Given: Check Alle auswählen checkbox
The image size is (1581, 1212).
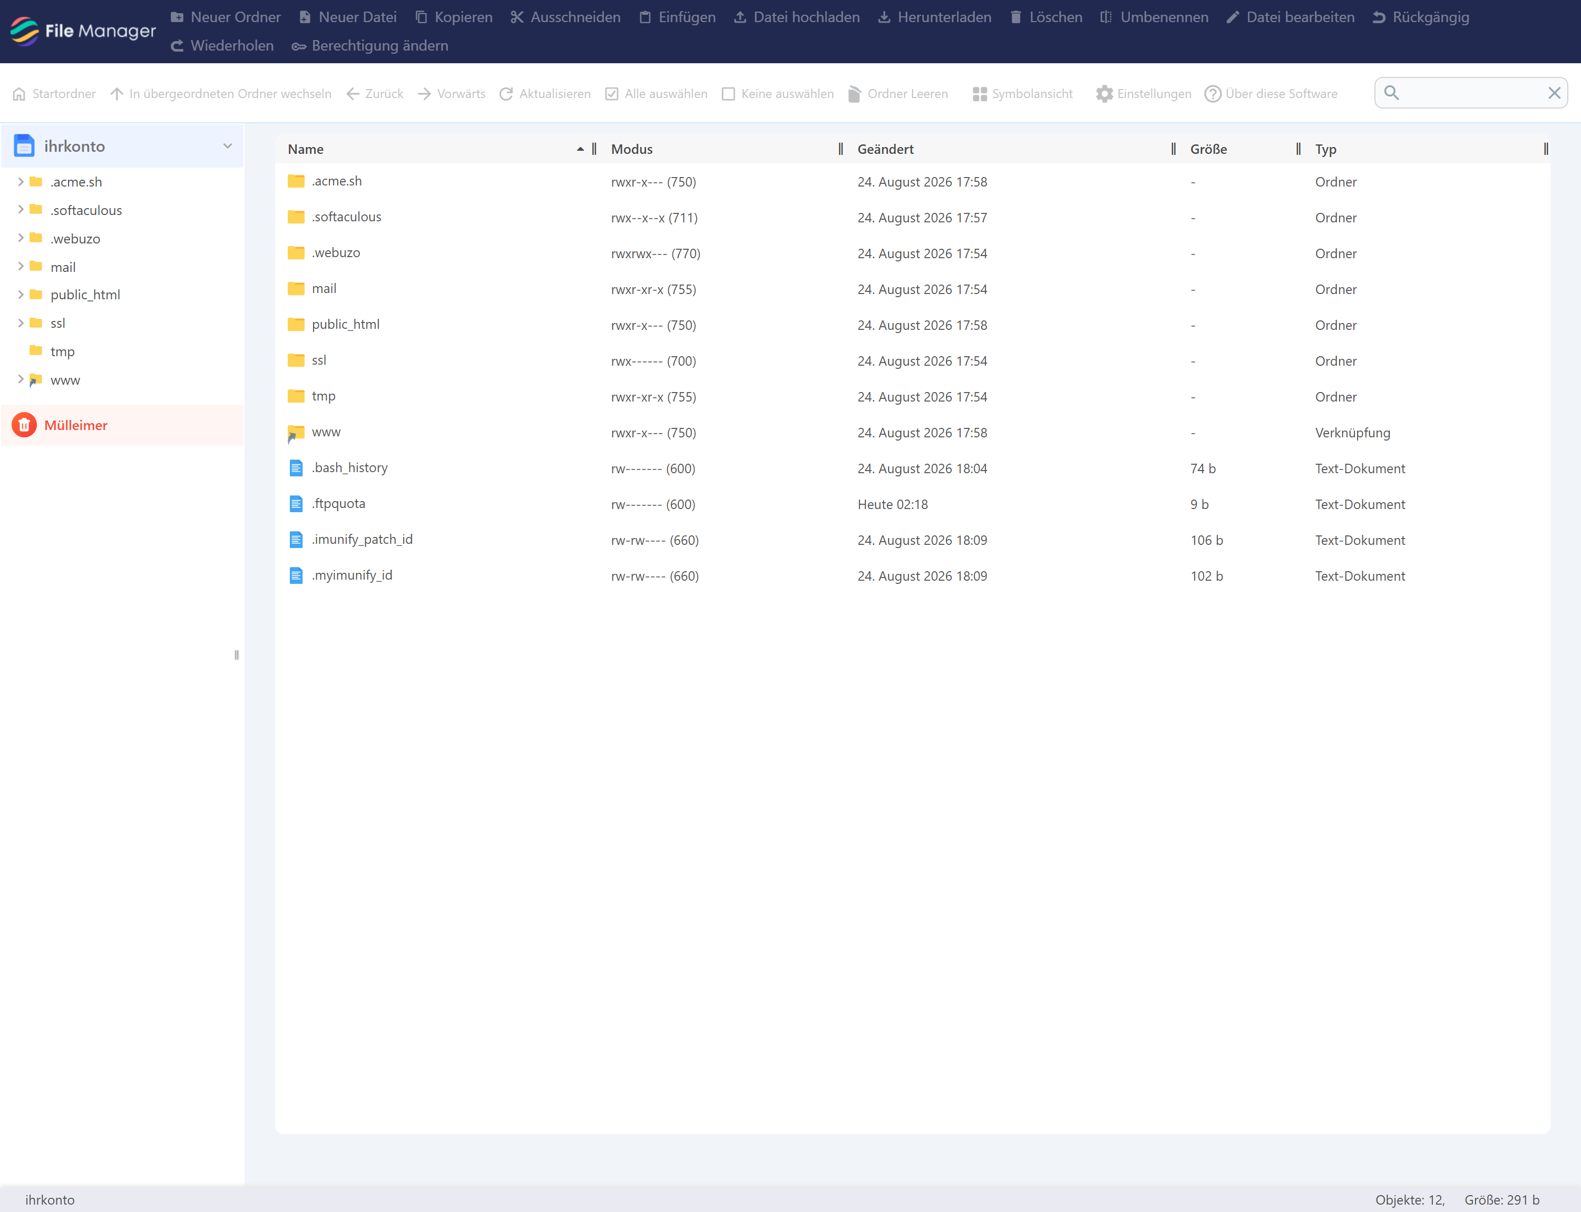Looking at the screenshot, I should pos(612,94).
